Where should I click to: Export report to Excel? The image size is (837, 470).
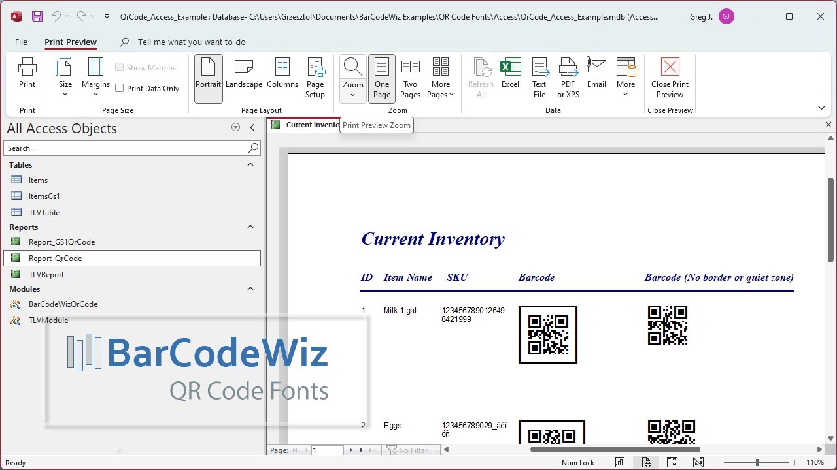point(510,73)
